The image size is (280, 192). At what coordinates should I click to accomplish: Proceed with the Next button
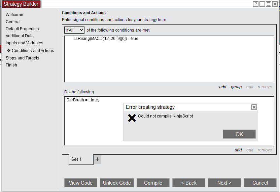tap(224, 183)
